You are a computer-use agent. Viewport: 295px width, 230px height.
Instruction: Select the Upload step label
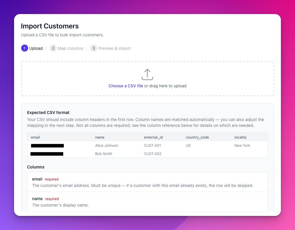(36, 48)
